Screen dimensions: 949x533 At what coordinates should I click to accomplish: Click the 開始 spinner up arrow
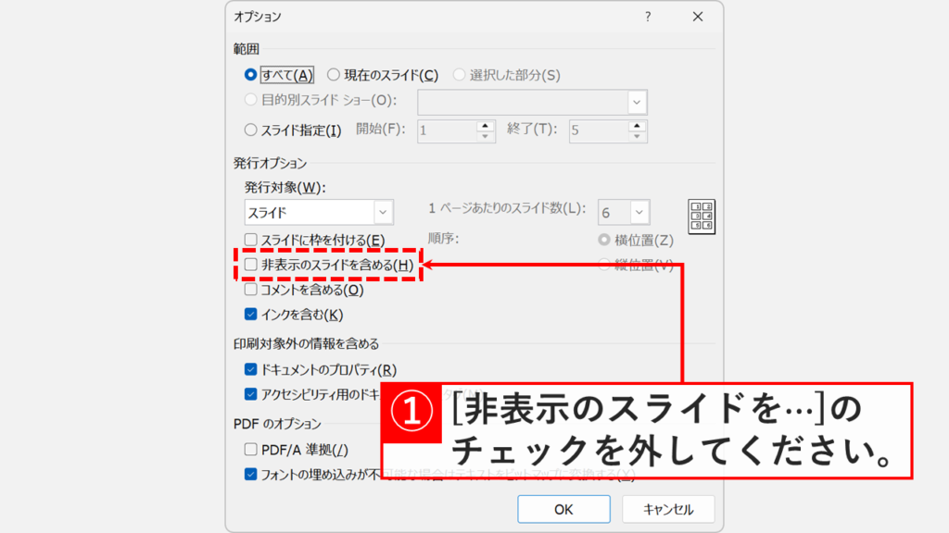[485, 126]
